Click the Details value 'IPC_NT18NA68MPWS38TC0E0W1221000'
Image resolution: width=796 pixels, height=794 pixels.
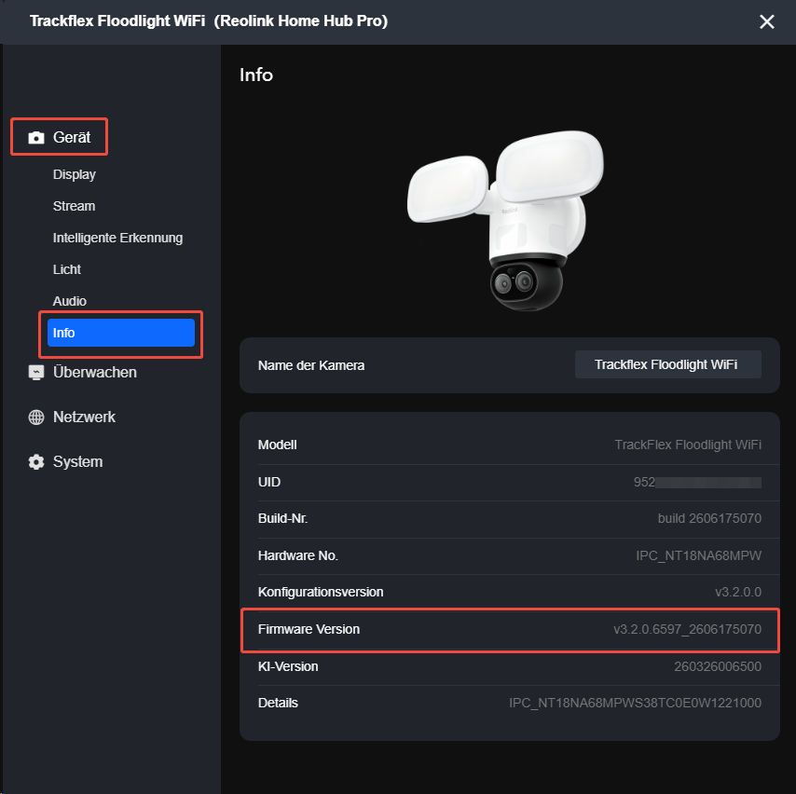[635, 703]
